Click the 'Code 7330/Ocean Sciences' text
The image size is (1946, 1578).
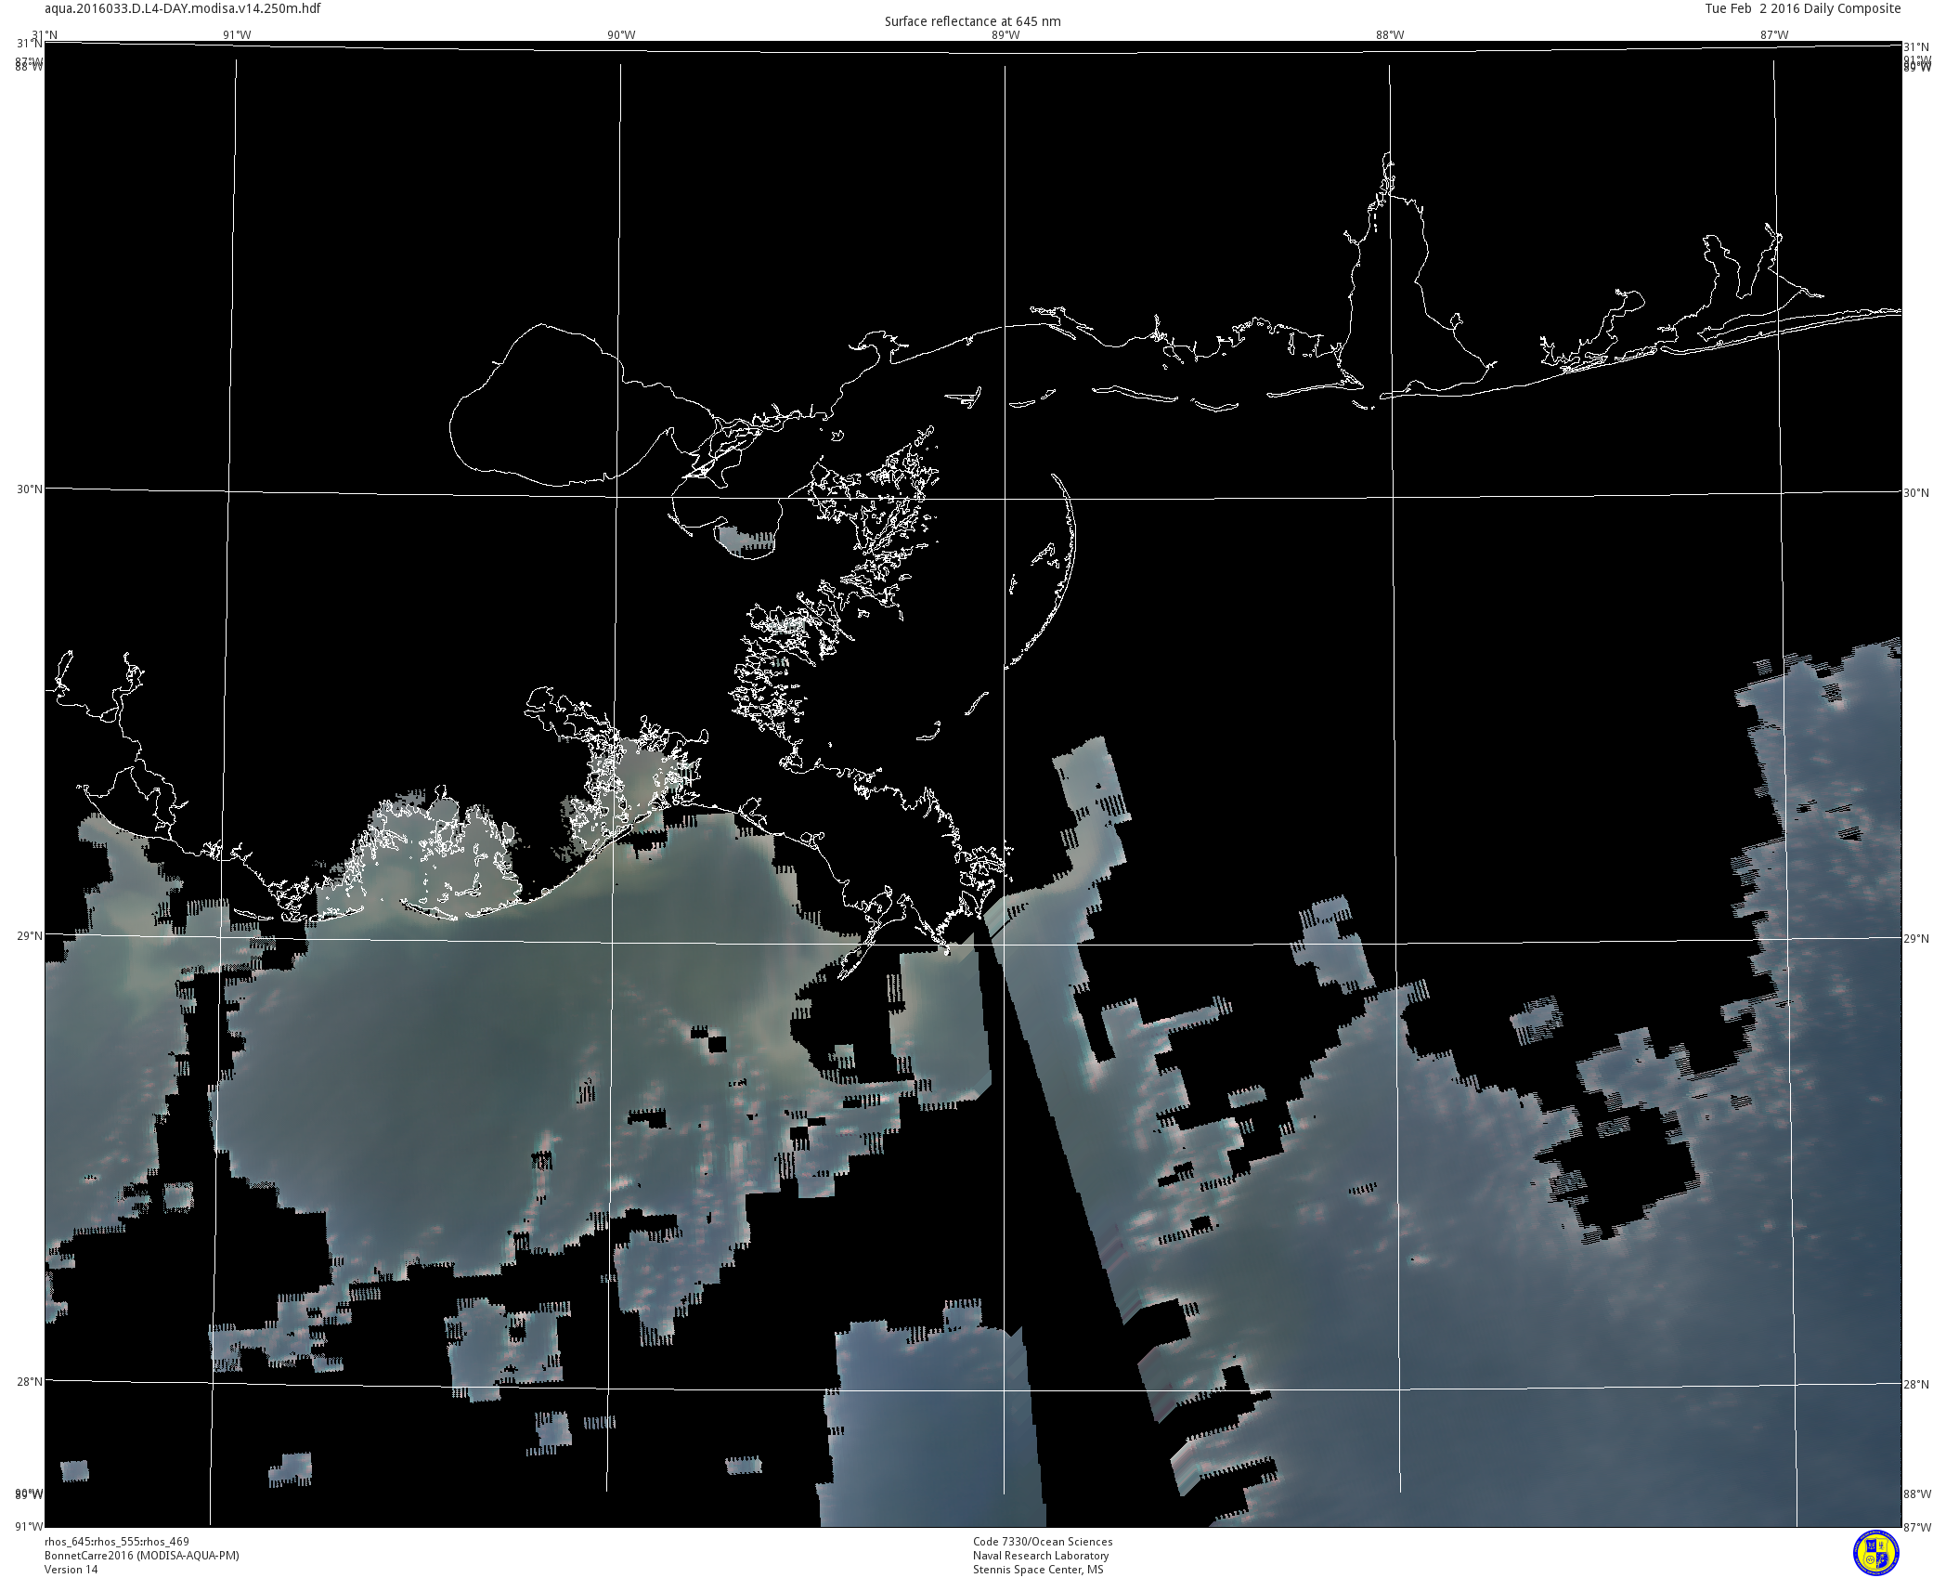(x=1043, y=1542)
